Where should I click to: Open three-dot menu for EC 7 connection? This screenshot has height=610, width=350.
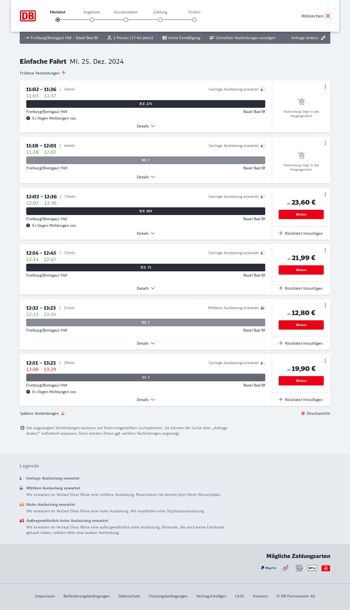[x=325, y=361]
